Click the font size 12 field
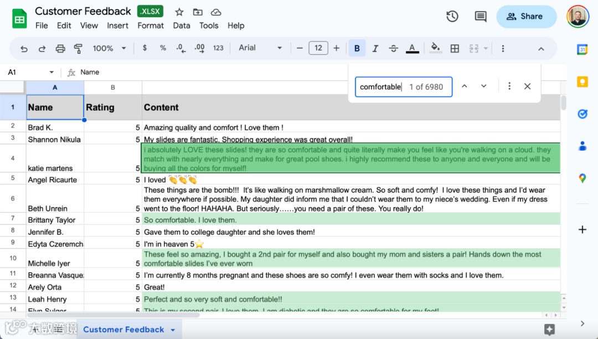Image resolution: width=598 pixels, height=339 pixels. pyautogui.click(x=318, y=48)
